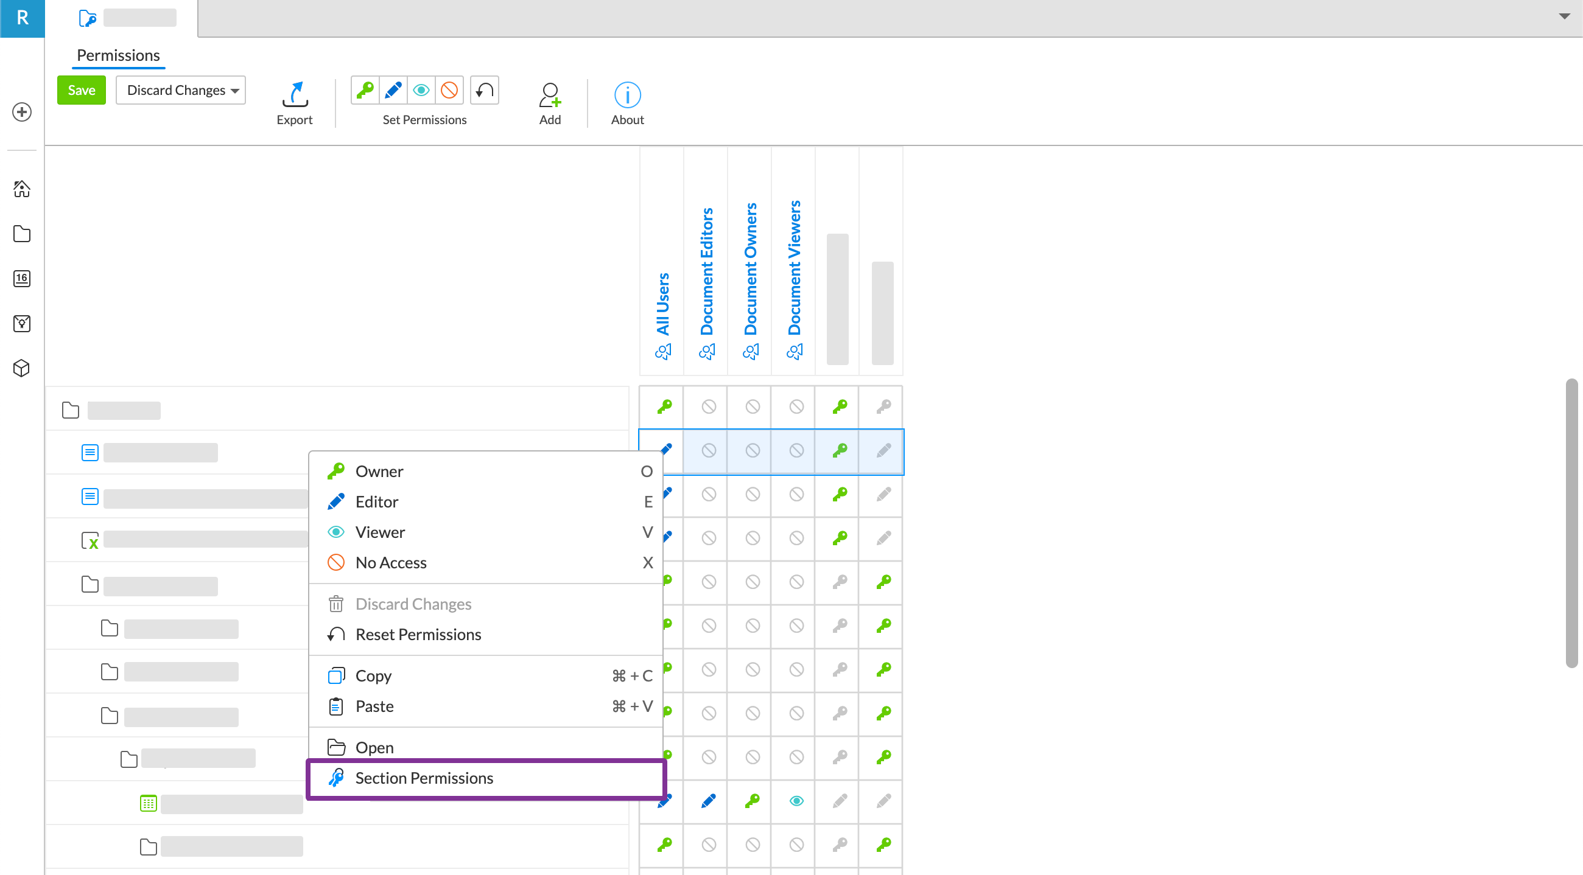Choose Section Permissions from context menu
1583x875 pixels.
tap(424, 778)
